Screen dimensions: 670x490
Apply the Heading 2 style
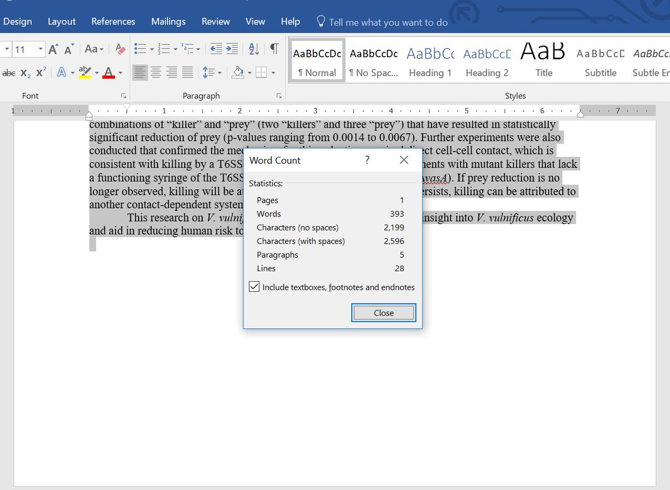coord(487,60)
